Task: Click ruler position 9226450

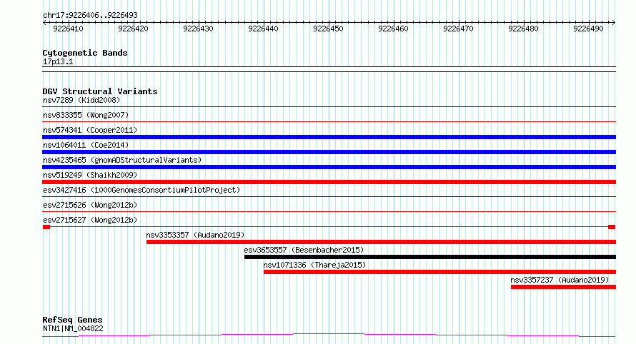Action: tap(328, 29)
